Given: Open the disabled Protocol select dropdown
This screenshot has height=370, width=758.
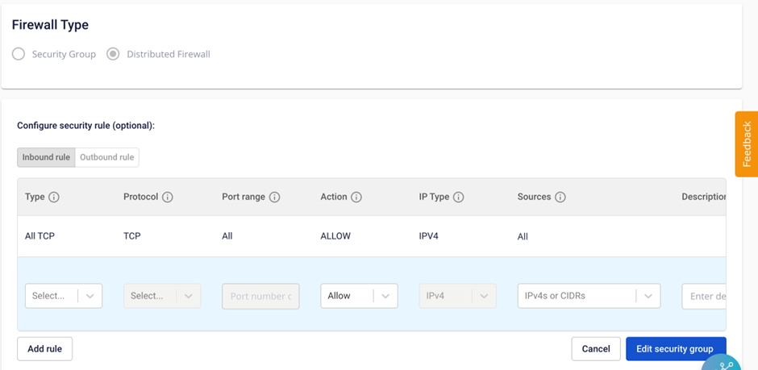Looking at the screenshot, I should pyautogui.click(x=162, y=296).
